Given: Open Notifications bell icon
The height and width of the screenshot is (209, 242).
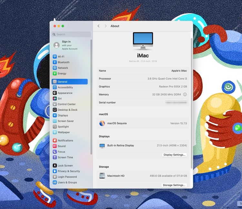Looking at the screenshot, I should 55,140.
